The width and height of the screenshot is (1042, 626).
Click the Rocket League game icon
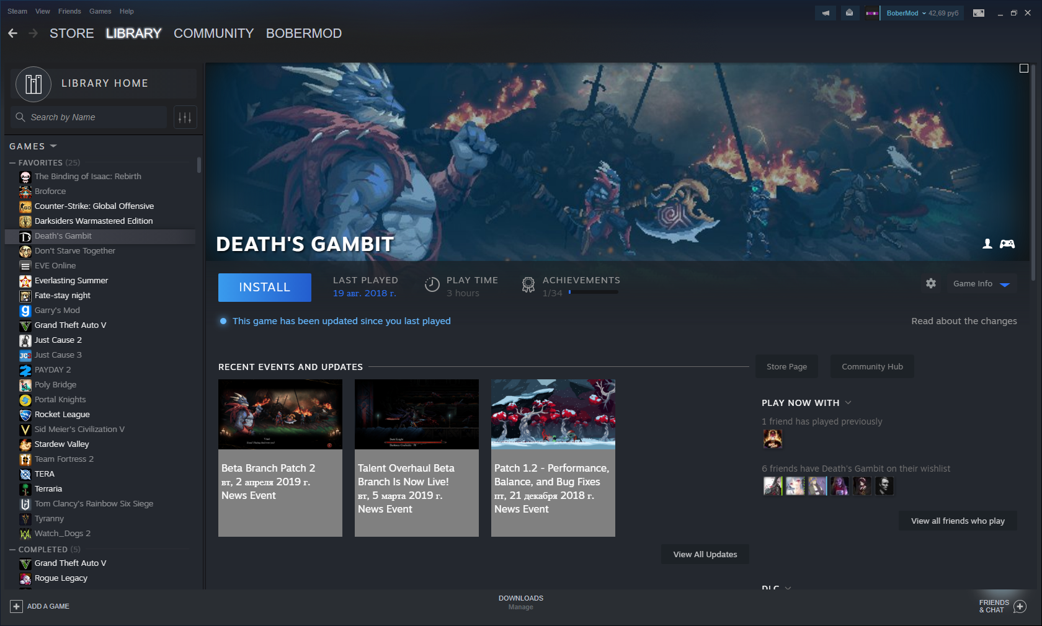(x=25, y=415)
